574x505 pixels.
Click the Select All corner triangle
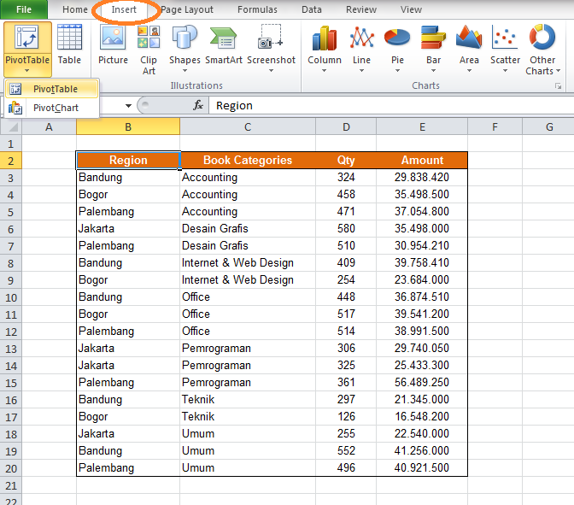pyautogui.click(x=13, y=127)
